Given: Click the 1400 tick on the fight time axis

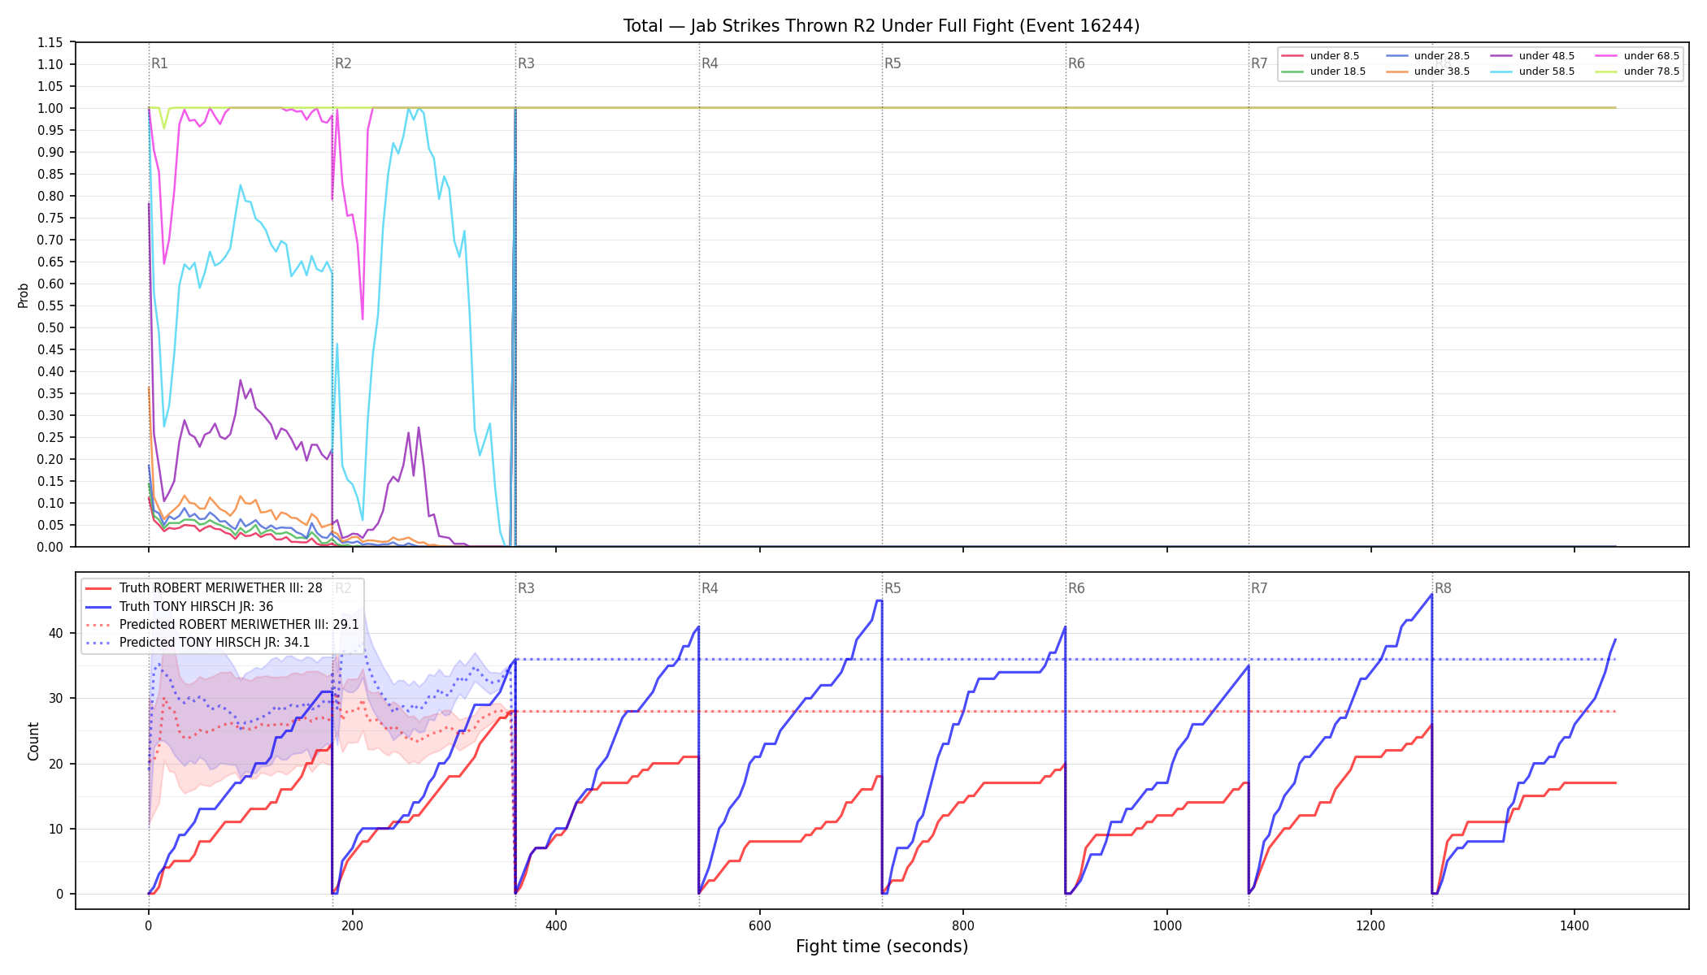Looking at the screenshot, I should point(1575,925).
